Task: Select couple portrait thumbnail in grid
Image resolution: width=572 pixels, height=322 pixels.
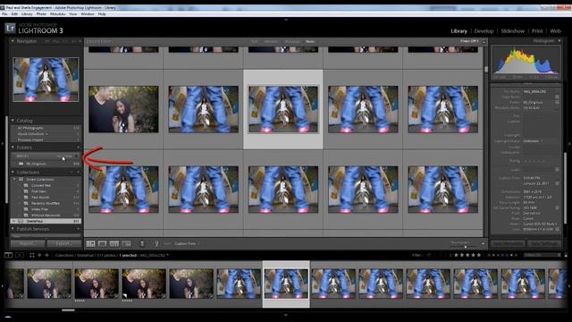Action: point(123,109)
